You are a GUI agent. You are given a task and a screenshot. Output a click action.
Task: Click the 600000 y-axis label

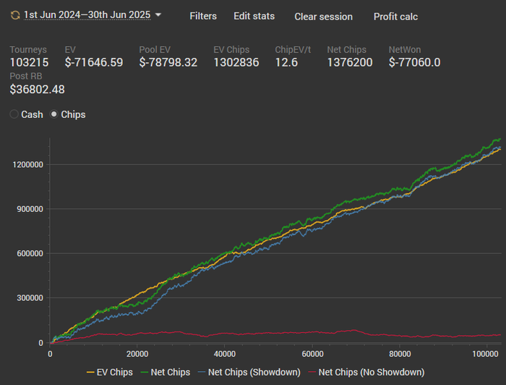(x=30, y=253)
